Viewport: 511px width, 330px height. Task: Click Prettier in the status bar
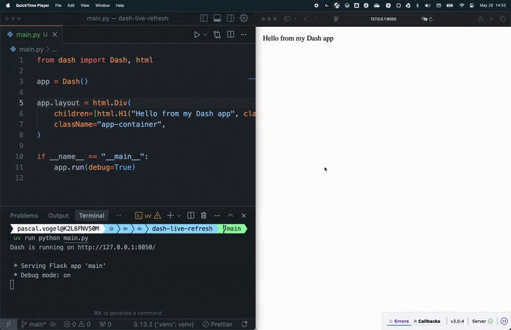217,324
